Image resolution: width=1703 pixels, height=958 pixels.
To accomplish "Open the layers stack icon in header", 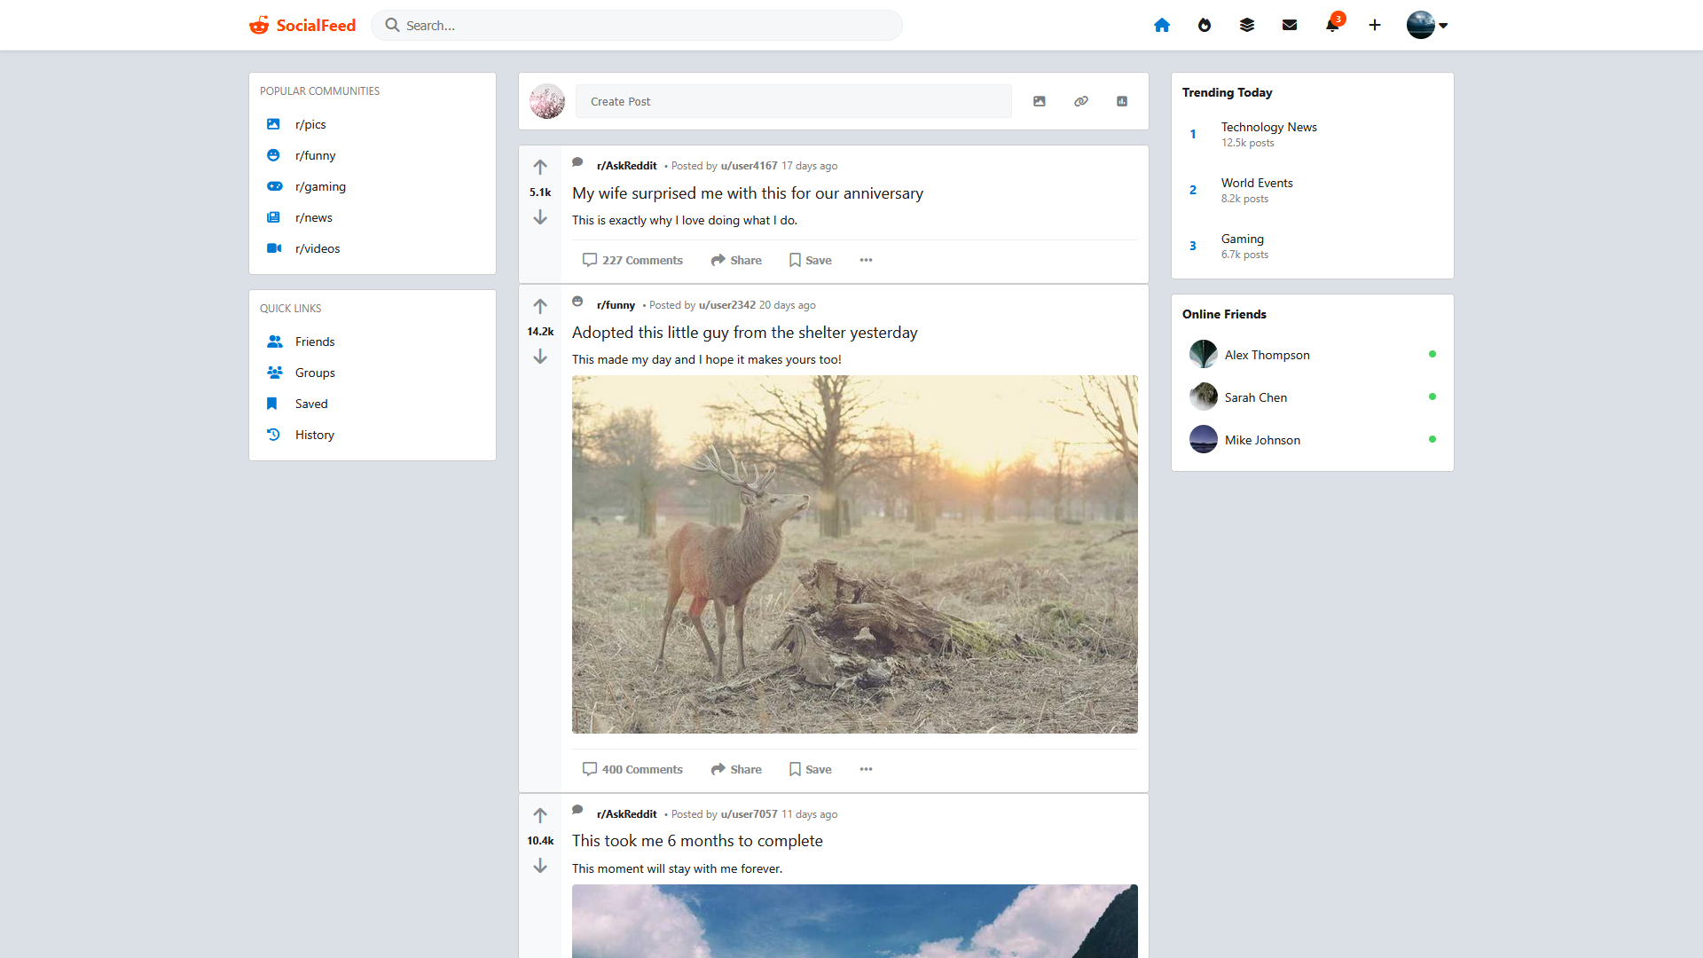I will coord(1246,25).
